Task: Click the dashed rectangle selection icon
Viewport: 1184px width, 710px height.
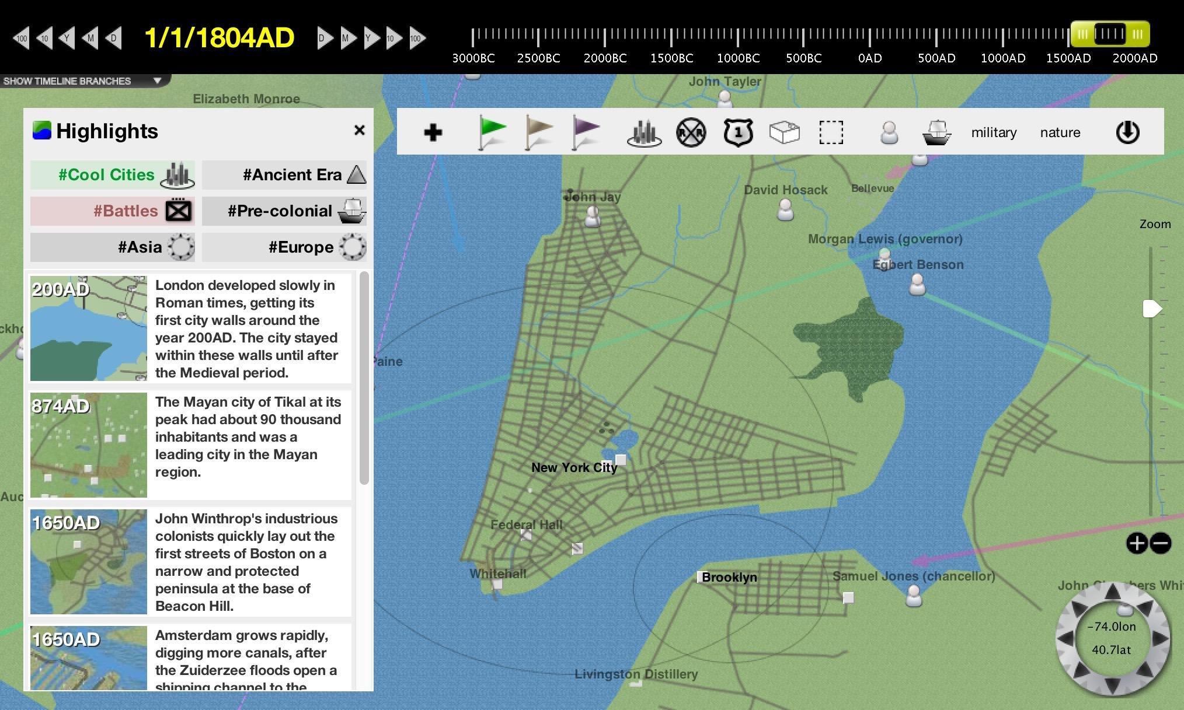Action: pyautogui.click(x=831, y=132)
